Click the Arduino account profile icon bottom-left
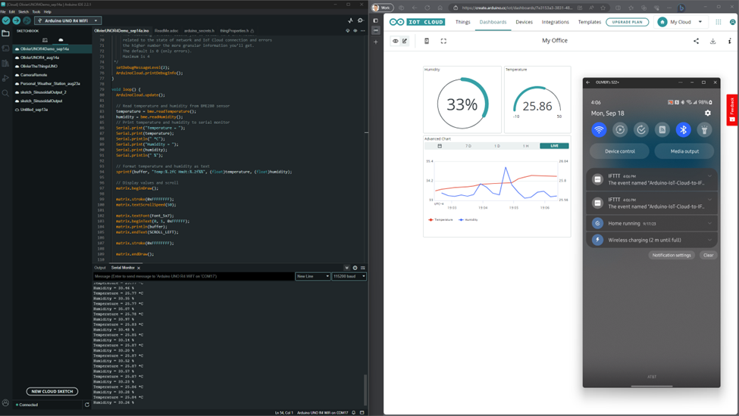This screenshot has width=739, height=416. (5, 403)
